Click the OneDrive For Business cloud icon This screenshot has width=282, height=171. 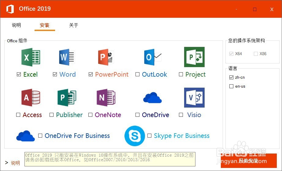coord(25,136)
